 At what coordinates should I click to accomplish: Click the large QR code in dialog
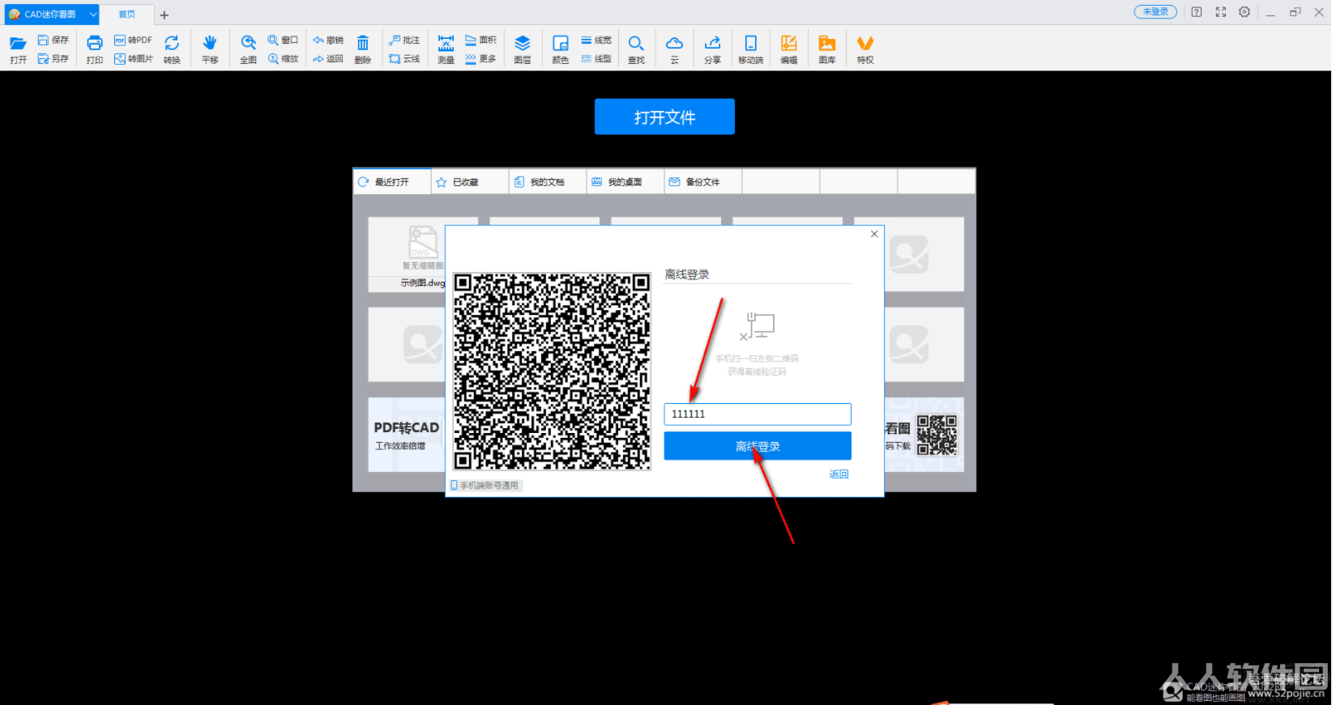coord(552,372)
